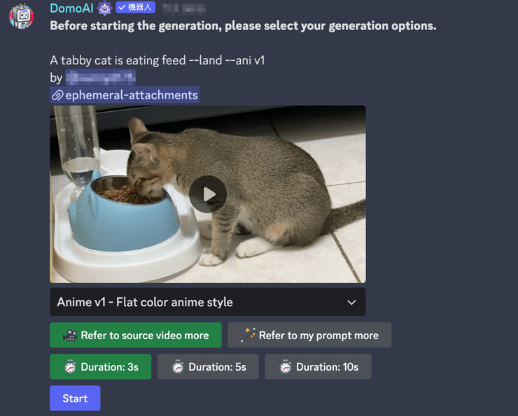Click the camera icon on Refer to source video
Screen dimensions: 518x416
[70, 335]
